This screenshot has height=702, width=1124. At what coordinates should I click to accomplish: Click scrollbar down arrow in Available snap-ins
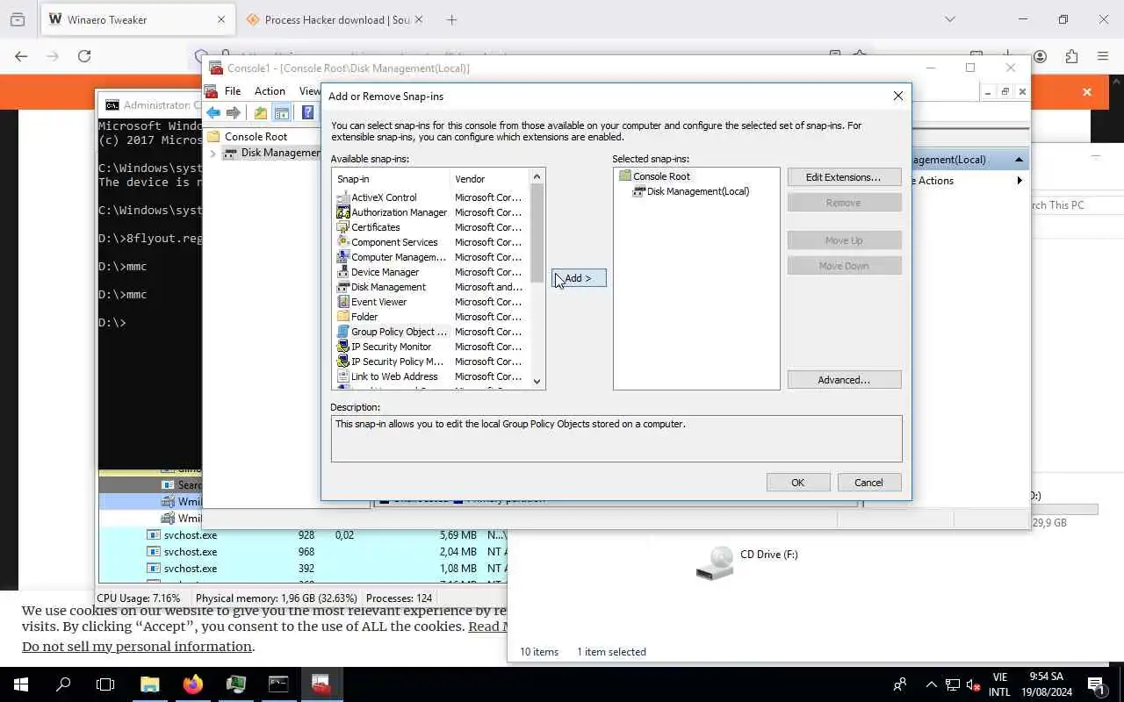(537, 382)
